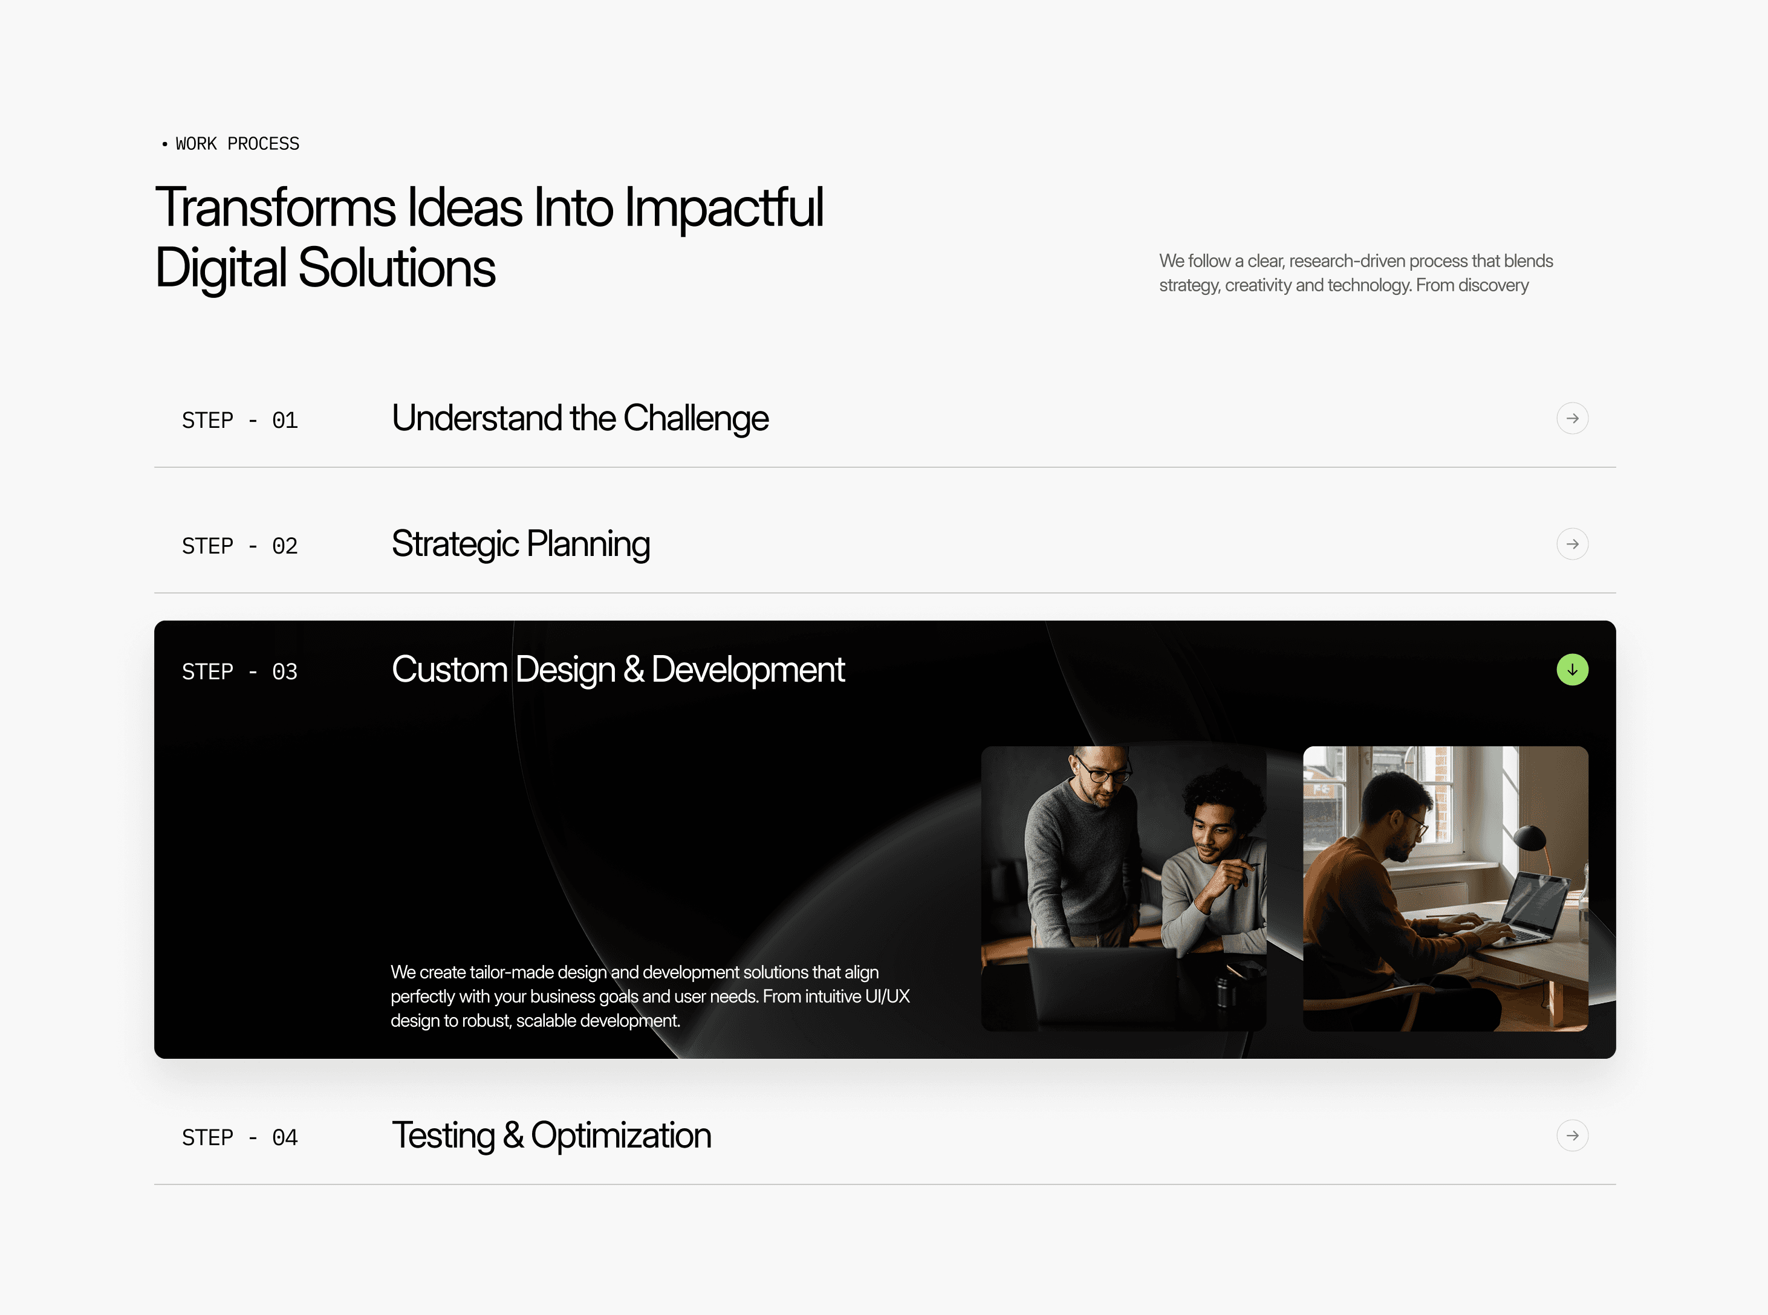Click arrow icon for Strategic Planning
This screenshot has width=1768, height=1315.
tap(1571, 544)
